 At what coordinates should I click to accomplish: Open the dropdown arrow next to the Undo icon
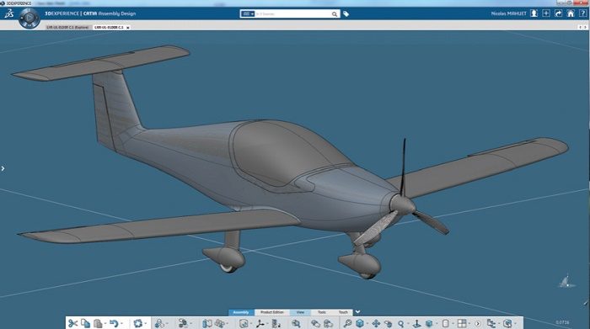coord(122,323)
